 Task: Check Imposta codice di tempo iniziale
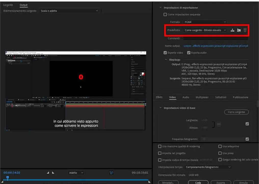click(160, 160)
